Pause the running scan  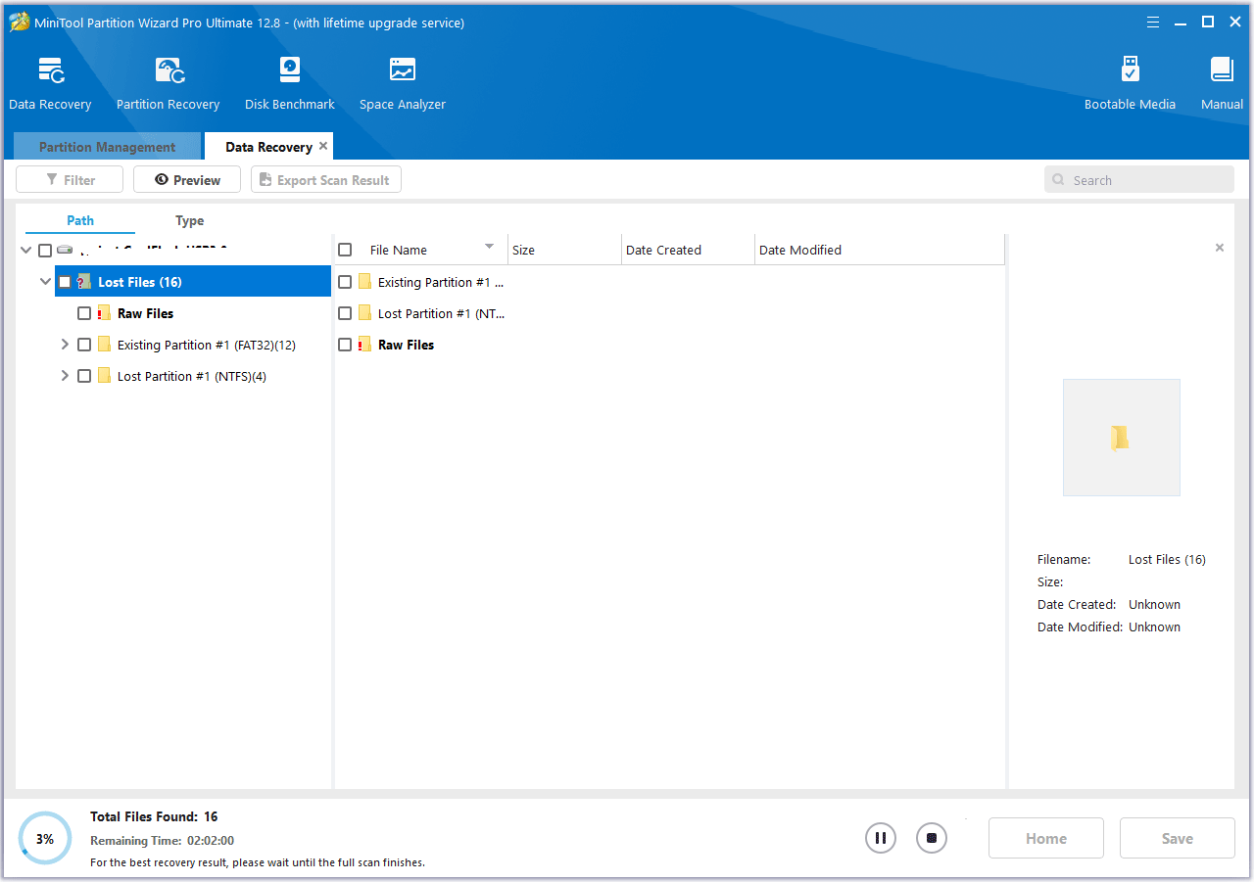(x=881, y=838)
